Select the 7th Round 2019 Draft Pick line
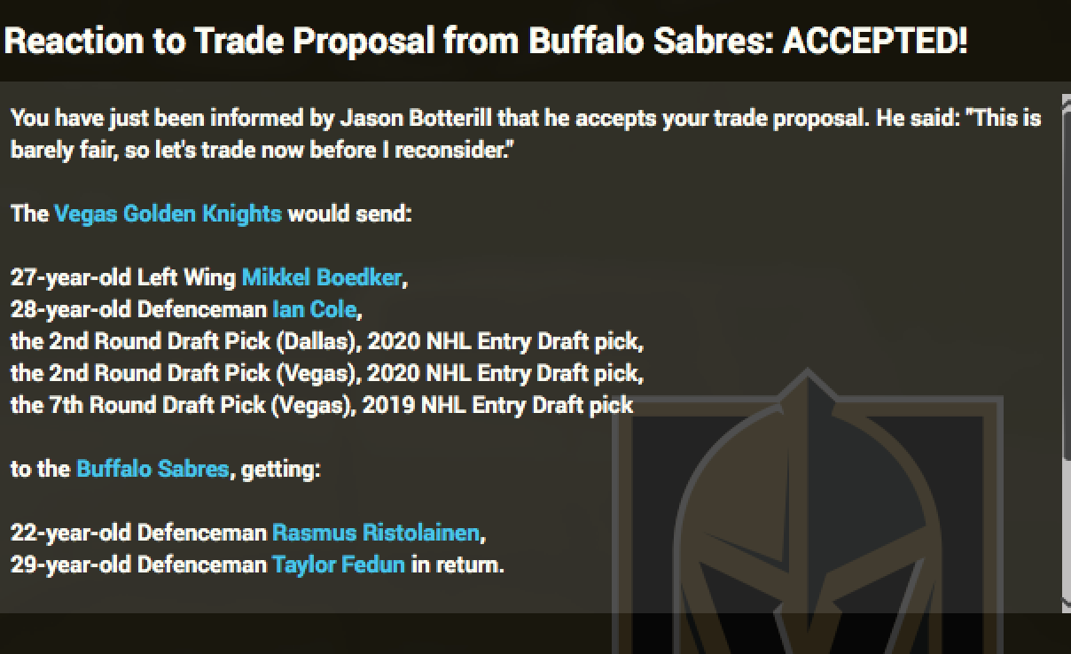Screen dimensions: 1071x654 click(321, 405)
